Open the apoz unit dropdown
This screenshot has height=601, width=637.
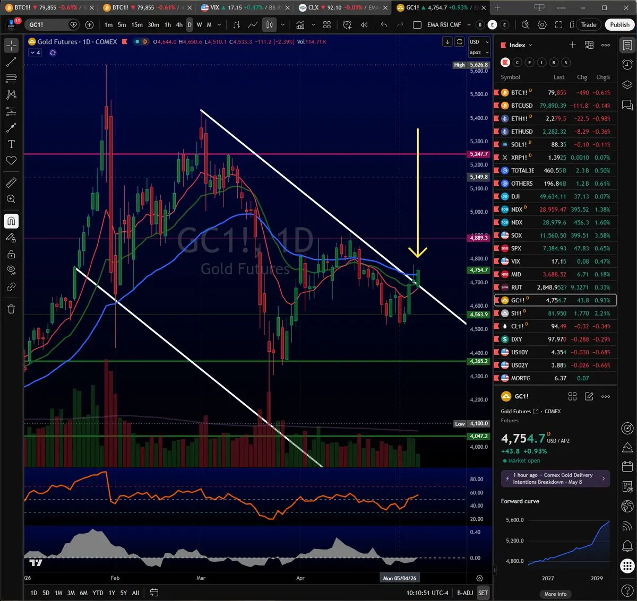point(479,53)
